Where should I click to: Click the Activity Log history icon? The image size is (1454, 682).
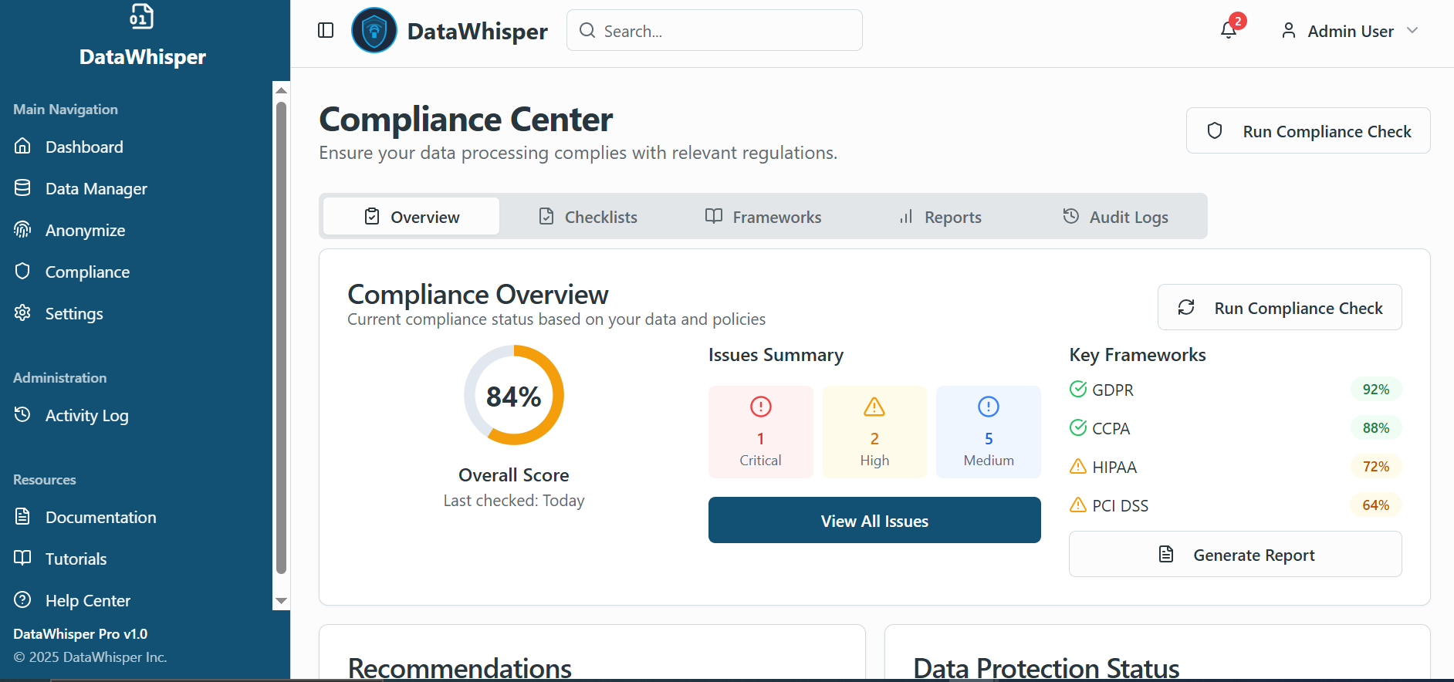[23, 415]
